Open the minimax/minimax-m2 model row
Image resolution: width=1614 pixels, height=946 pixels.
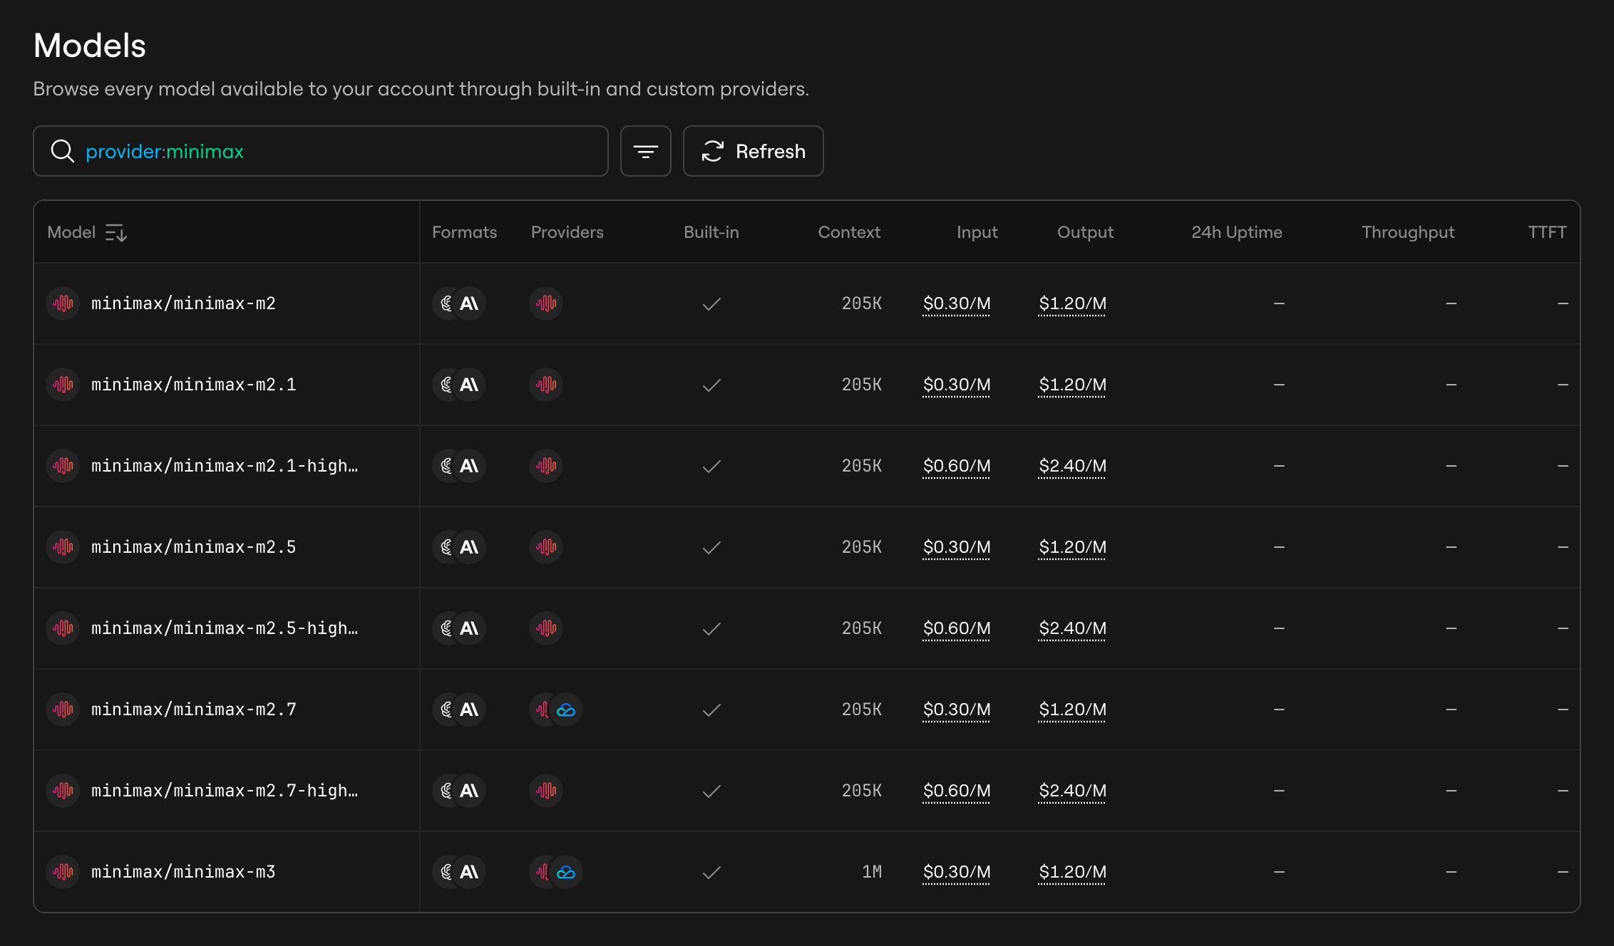click(x=807, y=303)
